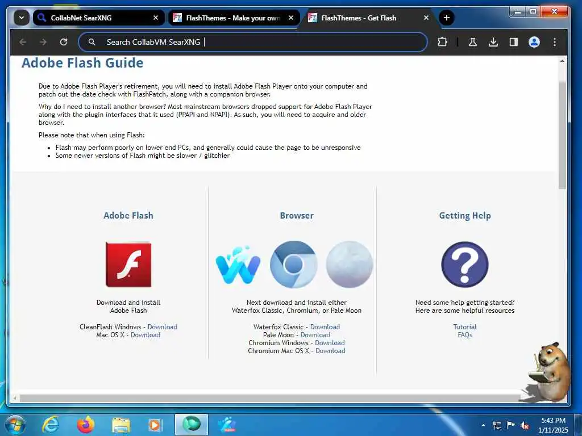The width and height of the screenshot is (582, 436).
Task: Click the horizontal scrollbar at page bottom
Action: click(x=270, y=398)
